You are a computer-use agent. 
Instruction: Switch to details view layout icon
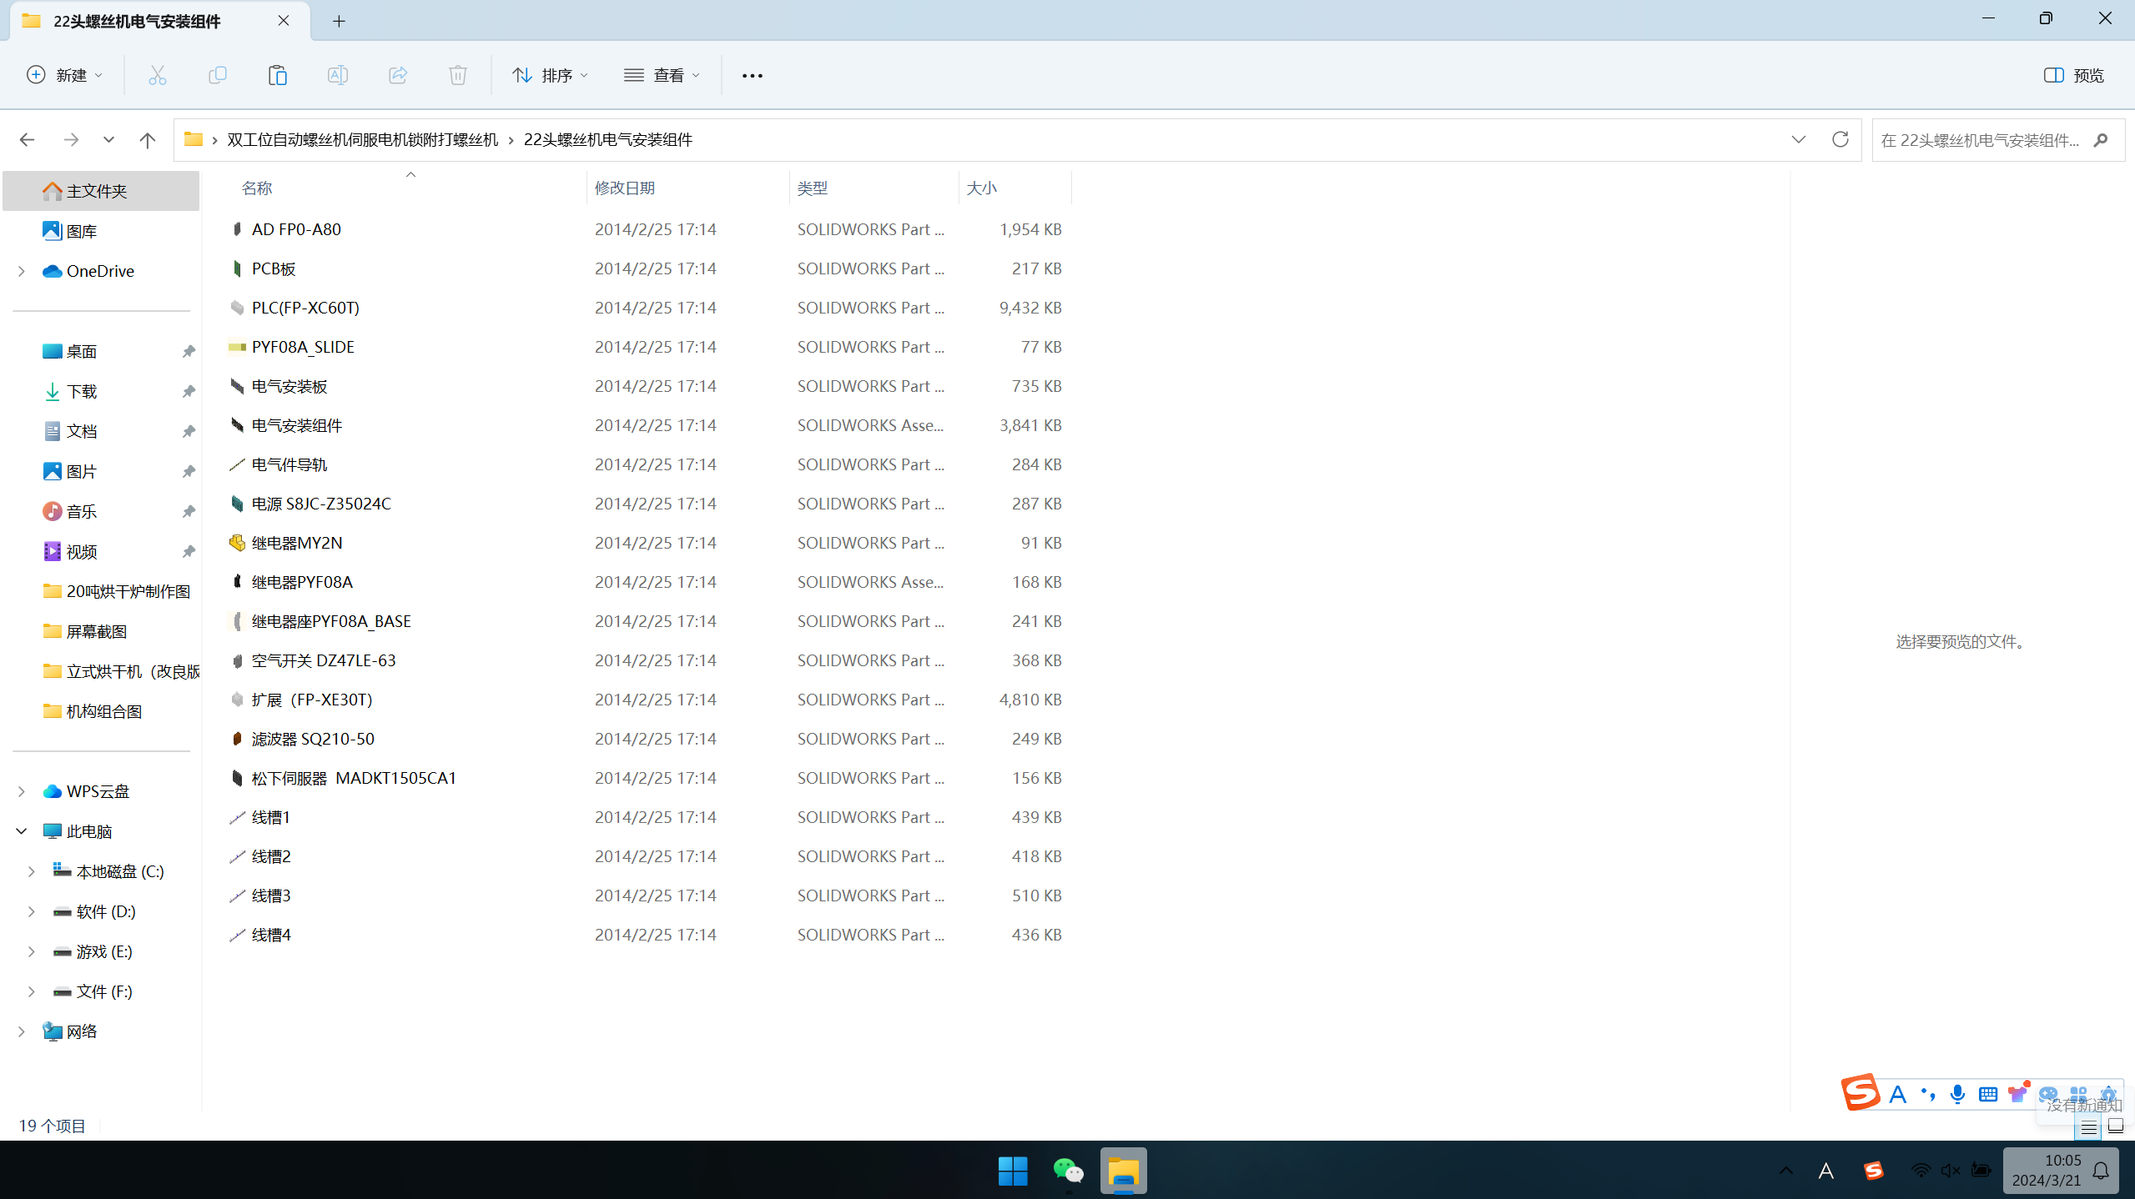click(x=2088, y=1127)
